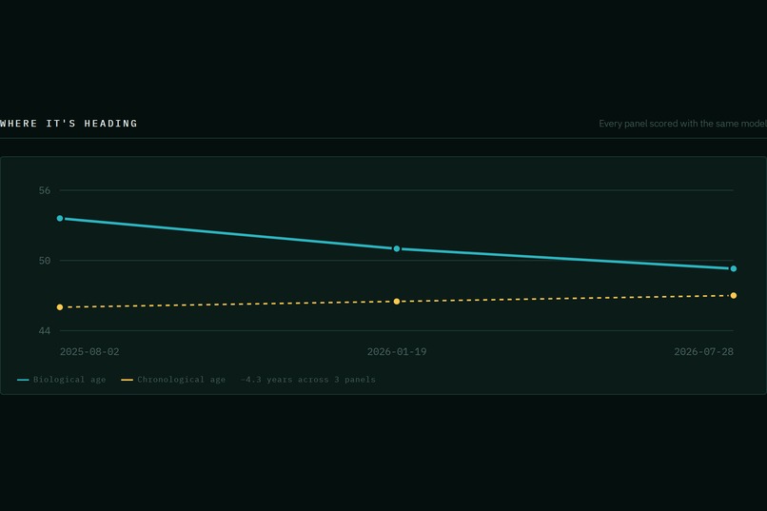Image resolution: width=767 pixels, height=511 pixels.
Task: Click the Chronological age legend entry
Action: 173,380
